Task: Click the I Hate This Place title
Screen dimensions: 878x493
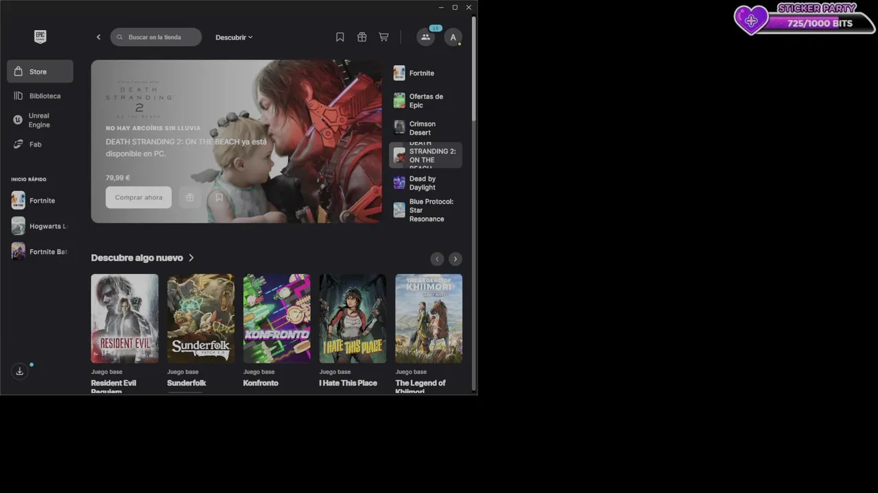Action: coord(348,383)
